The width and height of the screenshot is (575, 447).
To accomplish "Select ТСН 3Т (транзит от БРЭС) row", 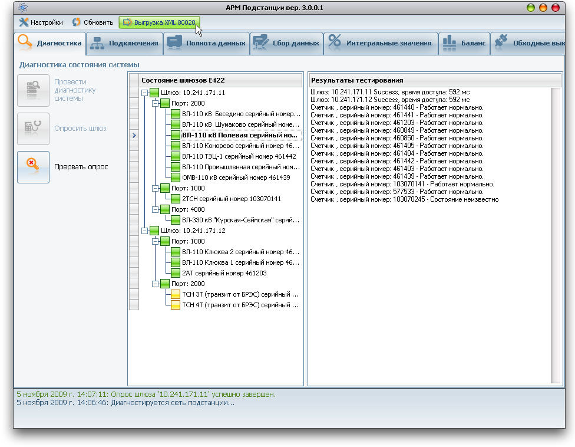I will (x=240, y=294).
